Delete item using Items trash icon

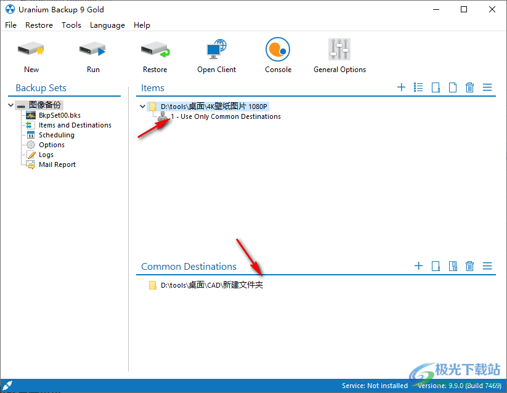(x=469, y=87)
